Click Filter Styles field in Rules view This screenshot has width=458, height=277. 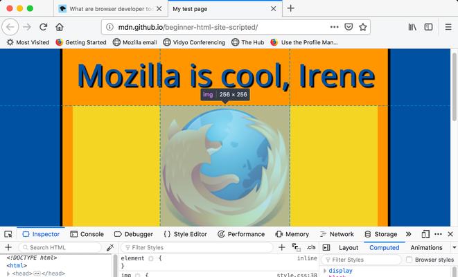point(197,247)
